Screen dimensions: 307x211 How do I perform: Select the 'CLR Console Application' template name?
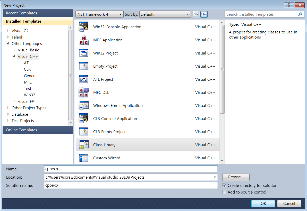[x=115, y=118]
